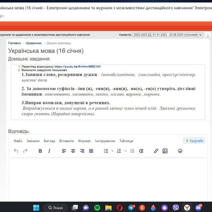This screenshot has height=212, width=212.
Task: Open the YouTube video lesson link
Action: click(x=78, y=67)
